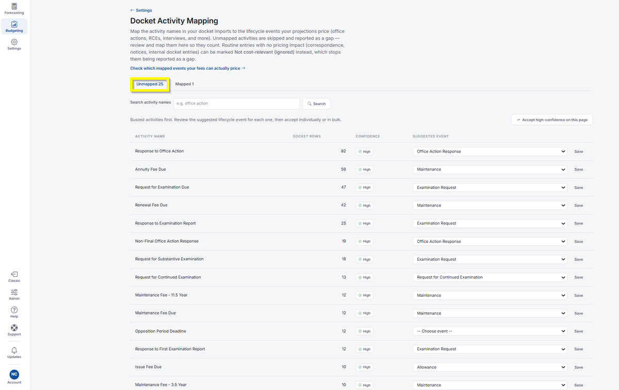Open dropdown for Non-Final Office Action Response
The image size is (619, 390).
point(490,241)
